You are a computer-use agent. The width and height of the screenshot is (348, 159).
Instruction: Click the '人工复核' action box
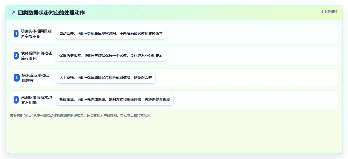click(106, 78)
